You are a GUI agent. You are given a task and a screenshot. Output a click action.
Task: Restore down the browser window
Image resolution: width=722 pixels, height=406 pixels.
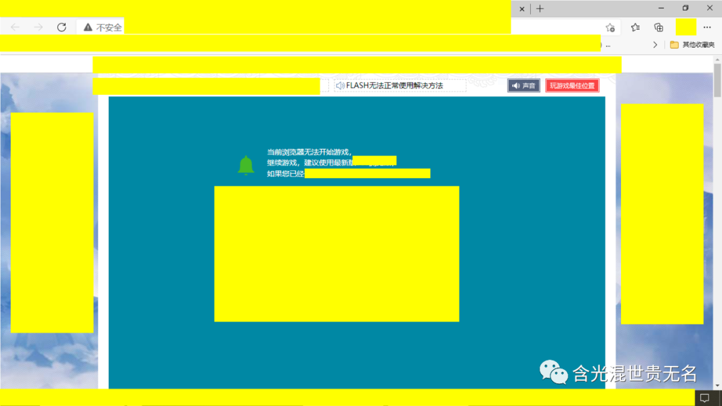(x=685, y=8)
